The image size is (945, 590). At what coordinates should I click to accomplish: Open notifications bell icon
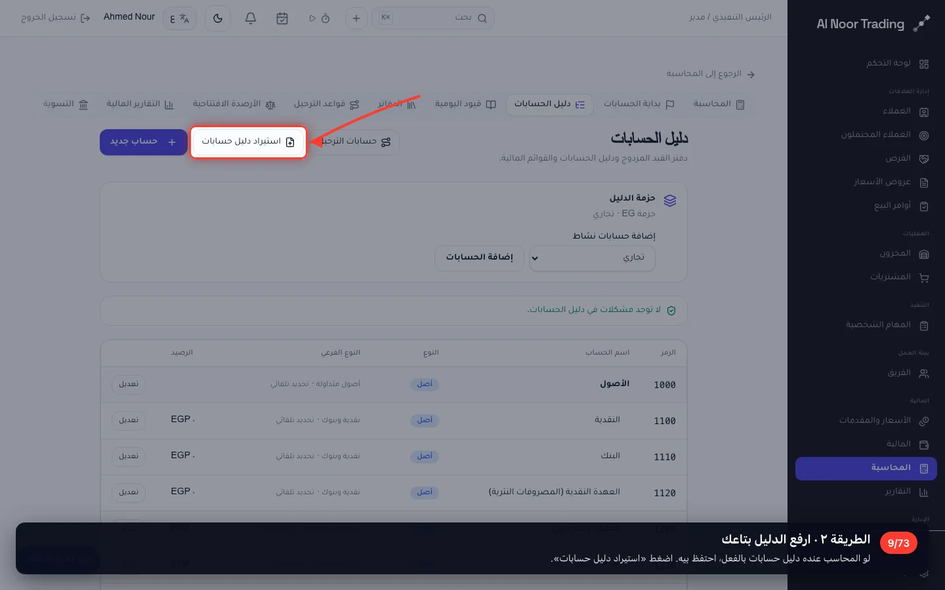point(251,18)
